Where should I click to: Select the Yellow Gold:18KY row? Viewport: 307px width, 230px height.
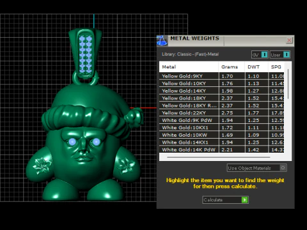click(221, 98)
